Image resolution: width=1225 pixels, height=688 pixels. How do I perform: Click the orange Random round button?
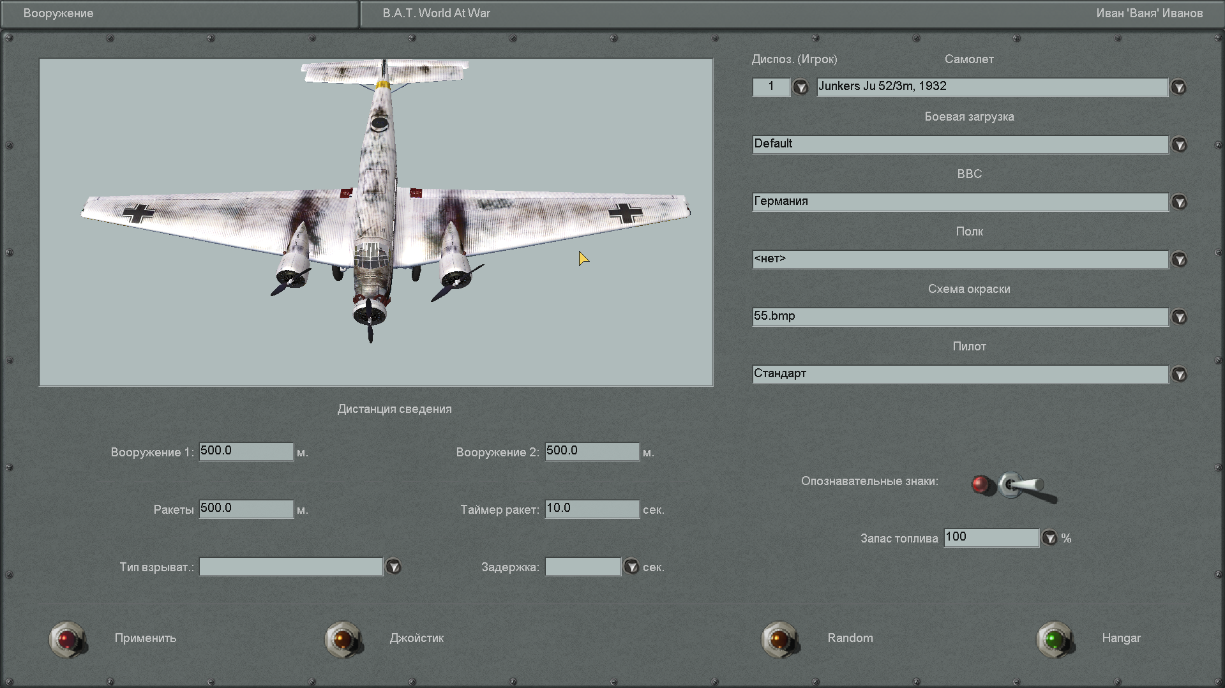tap(779, 639)
